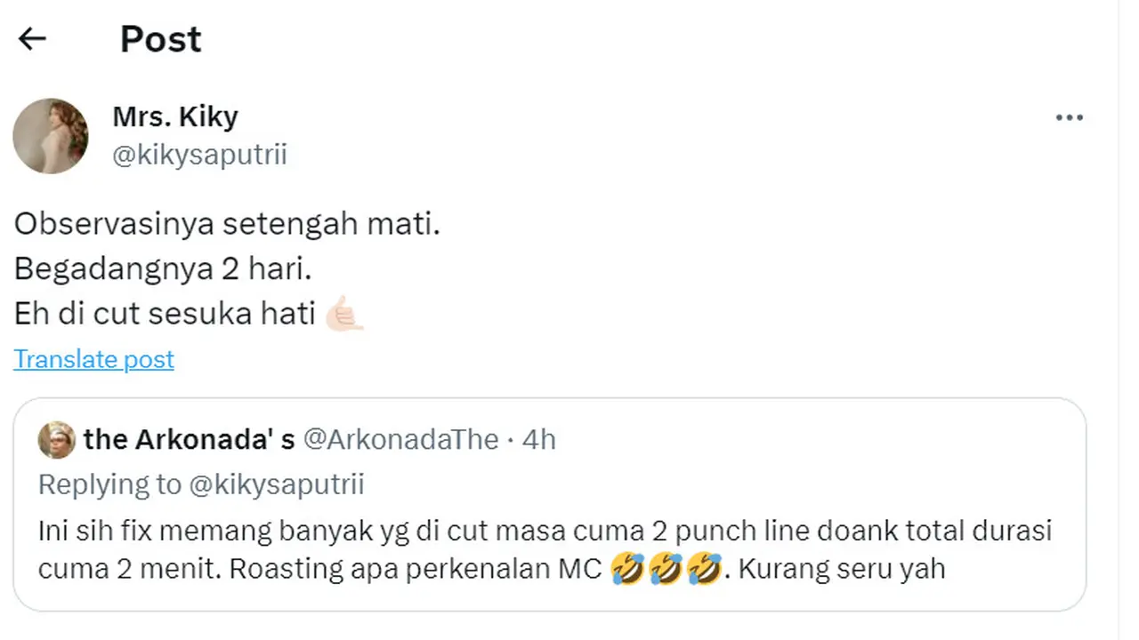Click the name the Arkonada' s

pyautogui.click(x=189, y=438)
